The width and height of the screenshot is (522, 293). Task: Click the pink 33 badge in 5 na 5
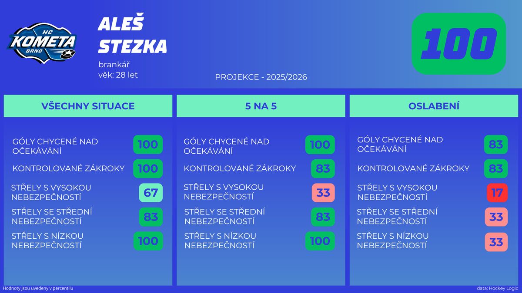click(x=323, y=193)
